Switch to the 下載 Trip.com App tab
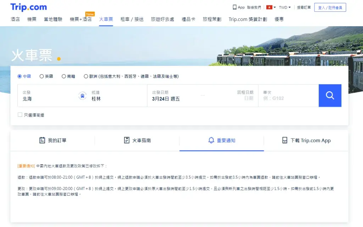The width and height of the screenshot is (363, 227). pyautogui.click(x=306, y=140)
